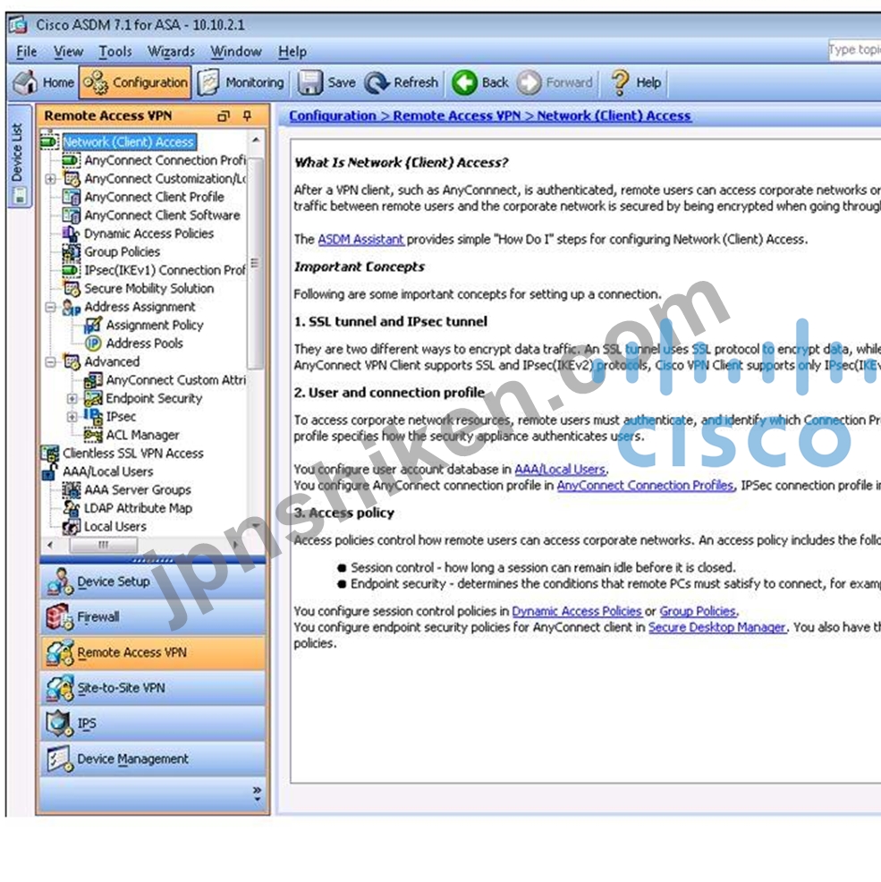Image resolution: width=881 pixels, height=882 pixels.
Task: Click the Site-to-Site VPN pane icon
Action: point(60,688)
